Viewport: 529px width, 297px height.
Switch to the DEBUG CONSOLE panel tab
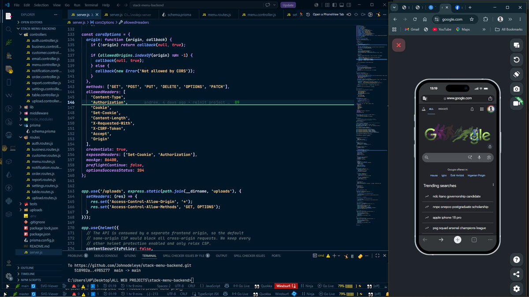pos(106,256)
